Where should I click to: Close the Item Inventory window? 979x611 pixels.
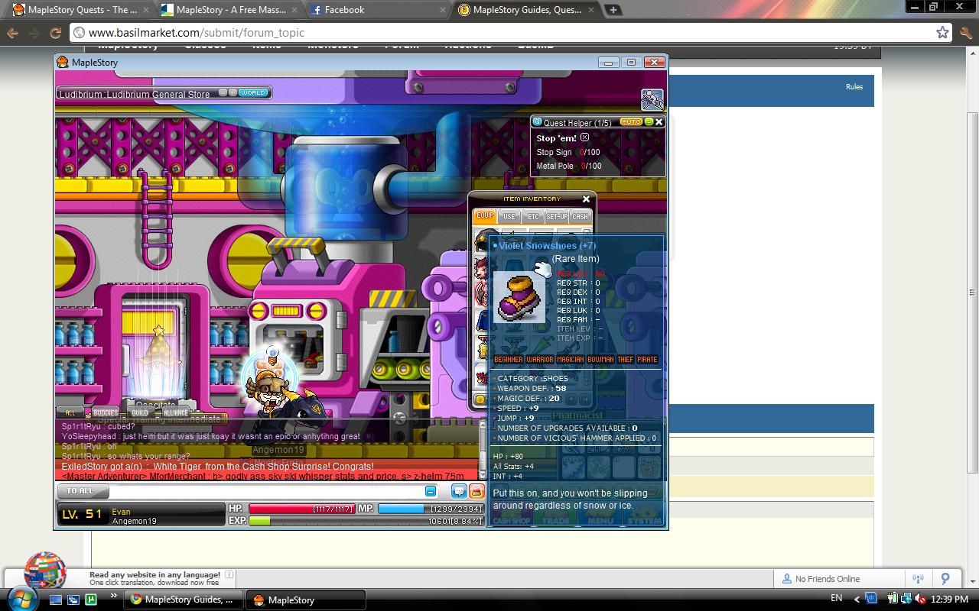pyautogui.click(x=586, y=199)
